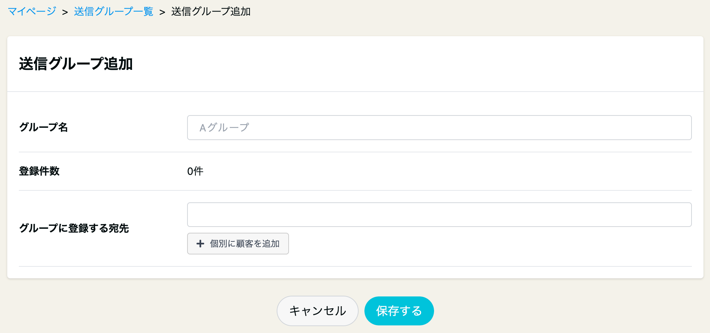Image resolution: width=710 pixels, height=333 pixels.
Task: Click the breadcrumb separator after 送信グループ一覧
Action: [162, 12]
